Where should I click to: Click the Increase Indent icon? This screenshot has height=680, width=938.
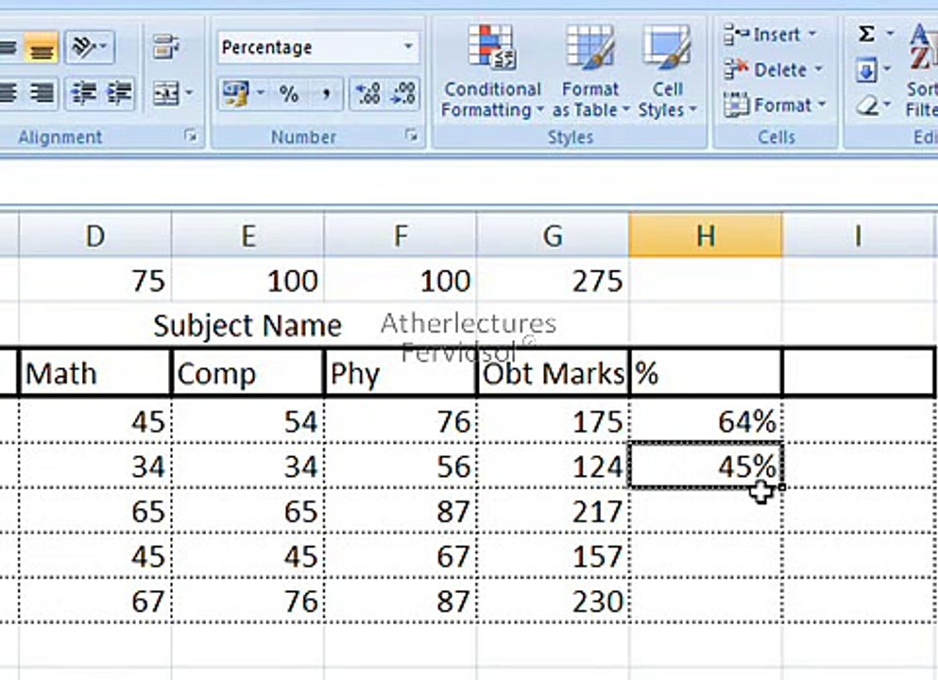(x=118, y=93)
